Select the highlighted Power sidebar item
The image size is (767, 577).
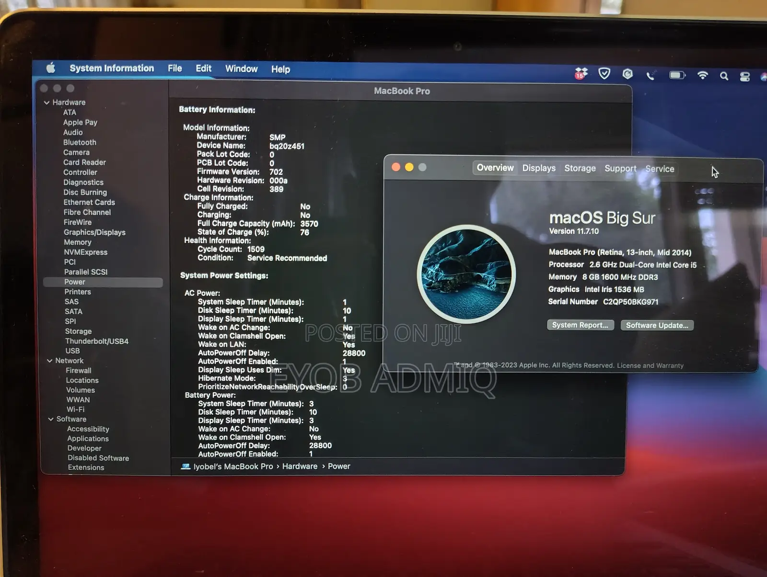point(103,282)
